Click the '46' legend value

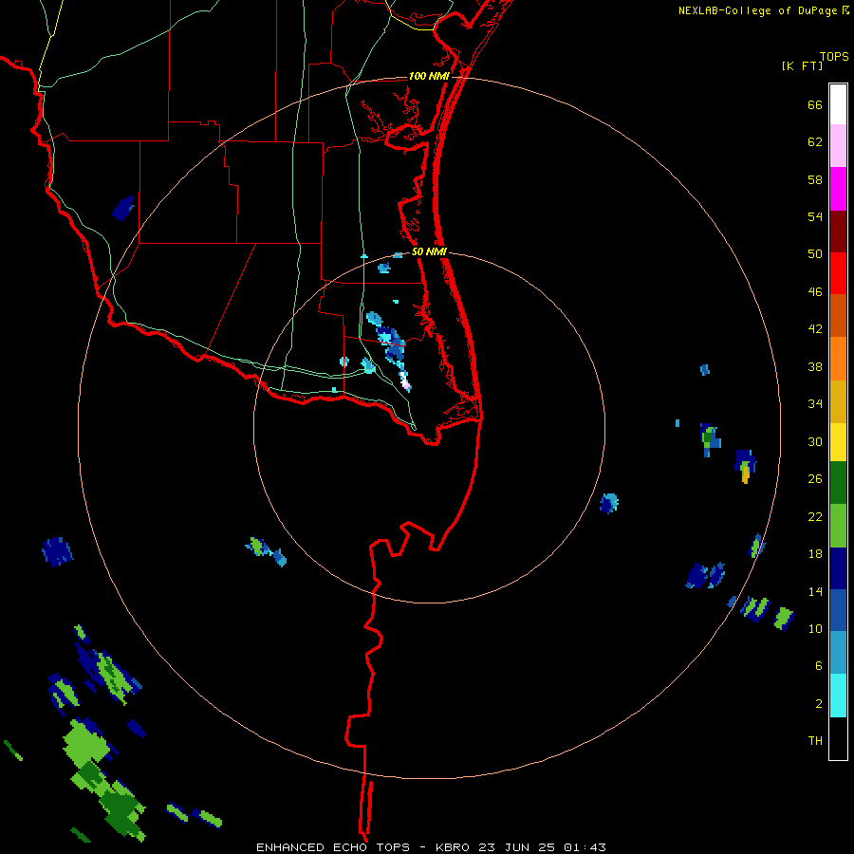point(815,292)
